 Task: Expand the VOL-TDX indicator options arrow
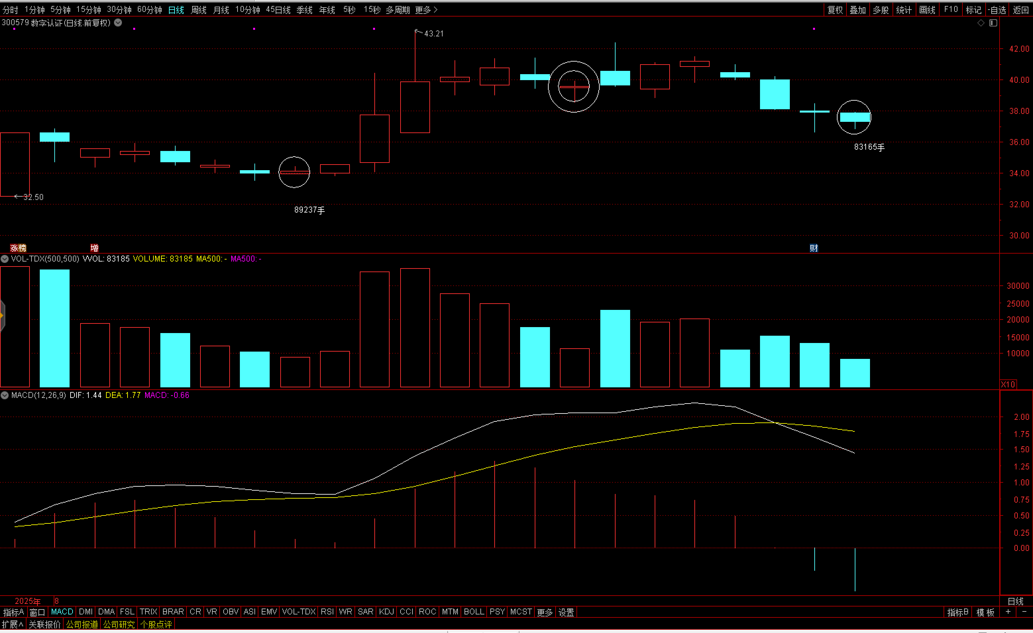[5, 259]
